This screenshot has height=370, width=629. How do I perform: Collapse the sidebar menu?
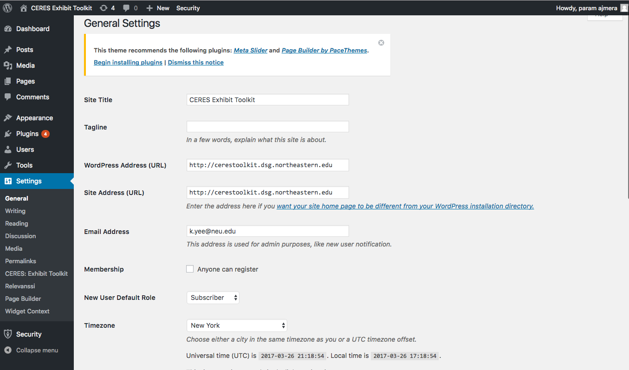37,351
